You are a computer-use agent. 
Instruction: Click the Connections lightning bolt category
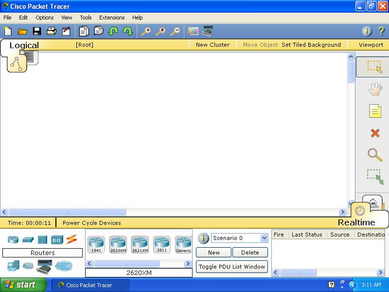point(72,239)
